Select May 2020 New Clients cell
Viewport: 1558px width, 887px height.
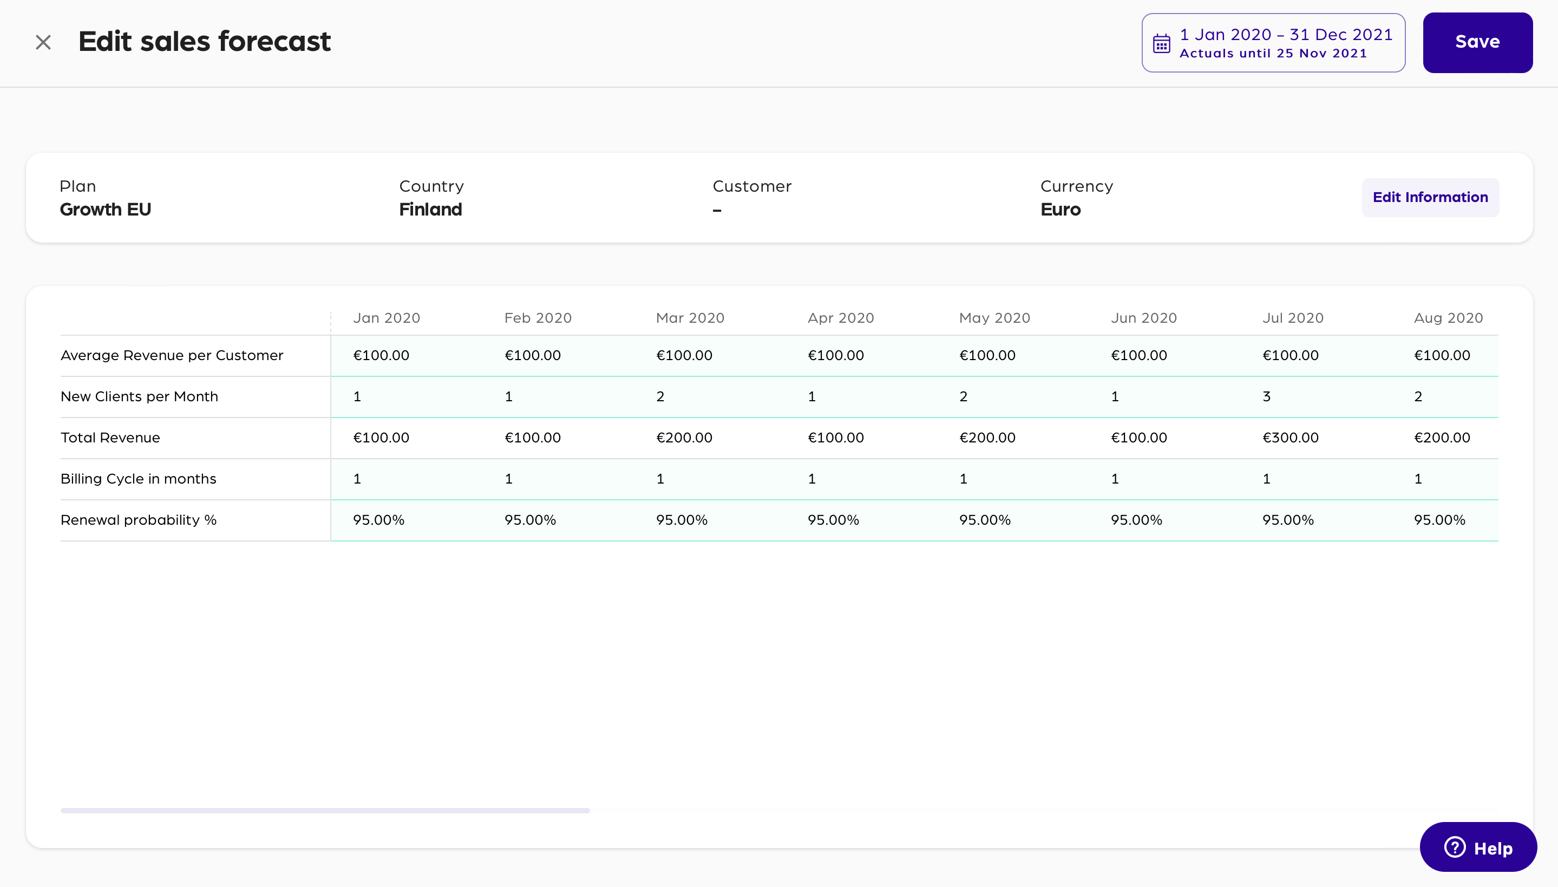point(963,396)
